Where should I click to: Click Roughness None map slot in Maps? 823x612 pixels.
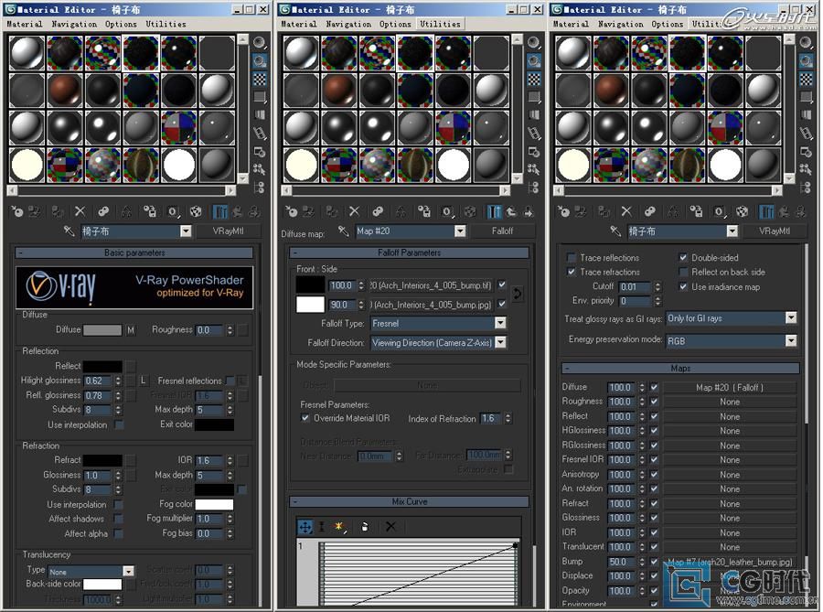[730, 402]
